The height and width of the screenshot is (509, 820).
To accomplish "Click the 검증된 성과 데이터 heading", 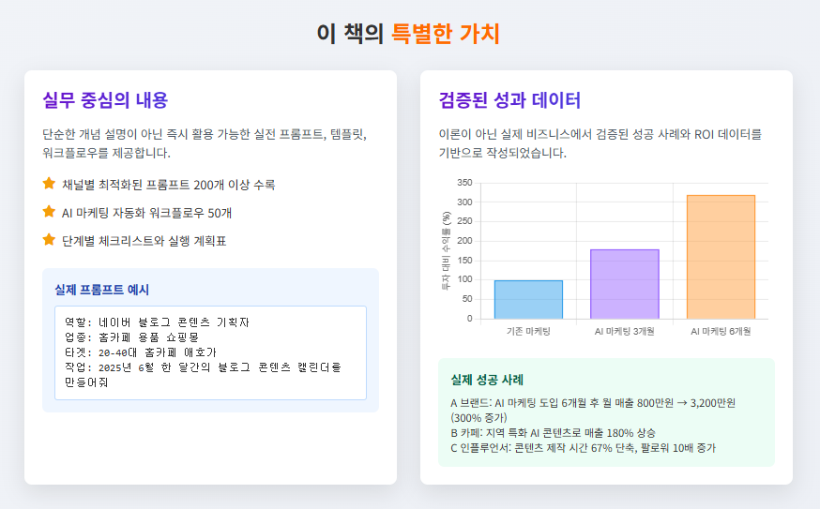I will (509, 100).
